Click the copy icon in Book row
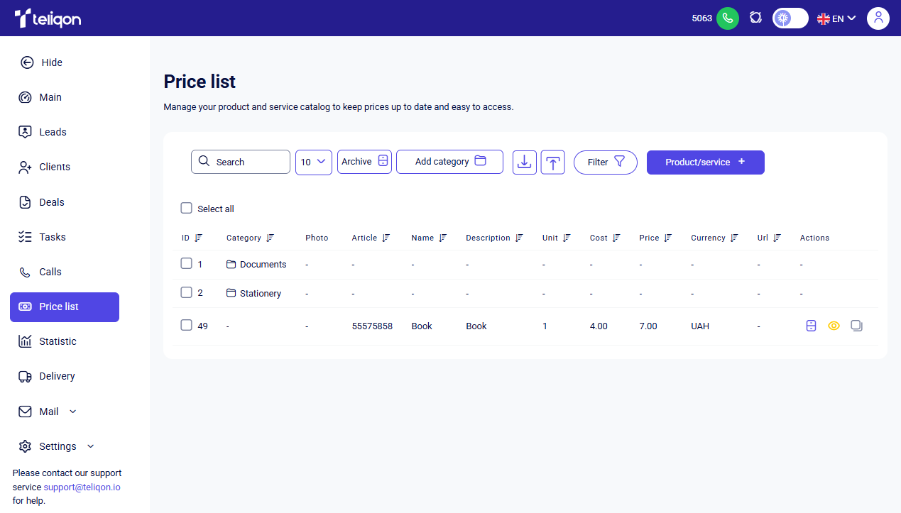Viewport: 901px width, 513px height. pos(856,326)
